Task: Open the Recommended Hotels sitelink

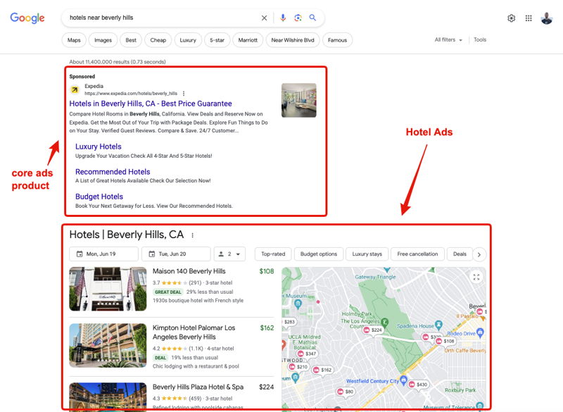Action: click(x=113, y=172)
